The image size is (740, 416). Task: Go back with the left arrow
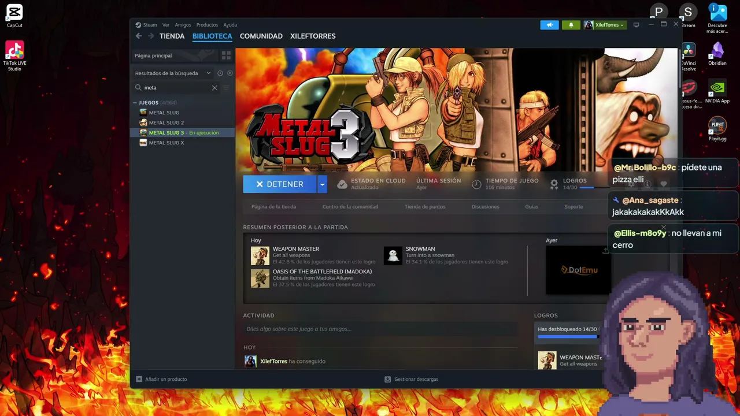click(139, 36)
